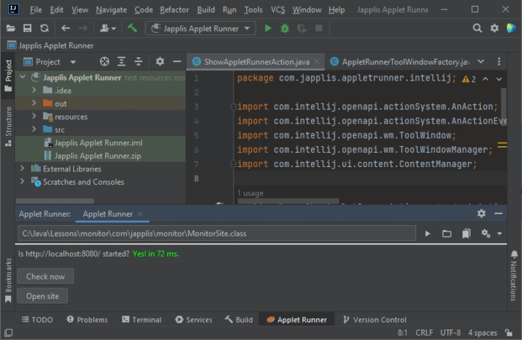The width and height of the screenshot is (522, 340).
Task: Start debugging with the green bug icon
Action: 285,28
